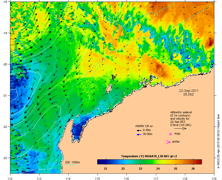
Task: Click the '30-80m' legend label
Action: pyautogui.click(x=147, y=134)
